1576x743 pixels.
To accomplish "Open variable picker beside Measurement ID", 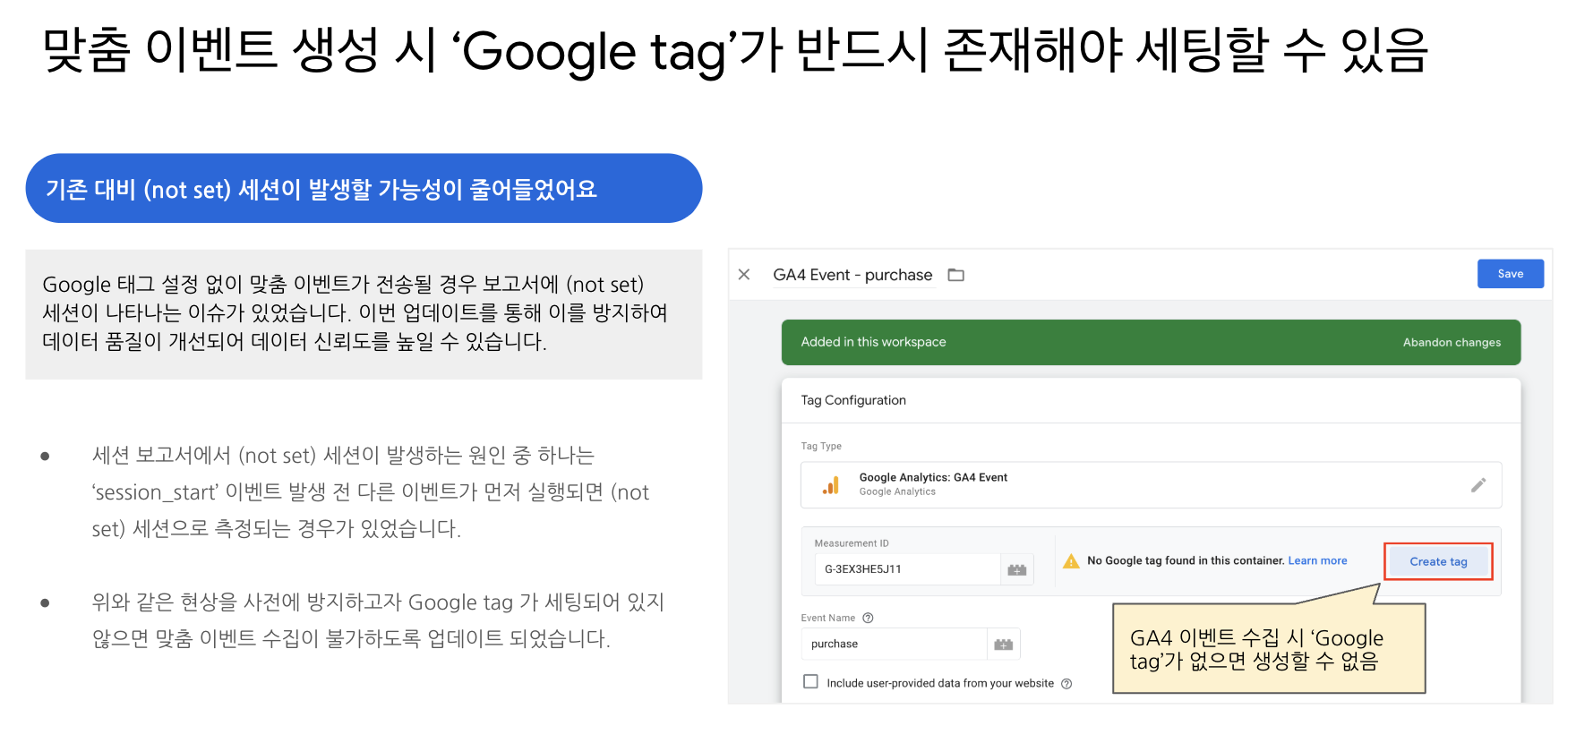I will pos(1017,569).
